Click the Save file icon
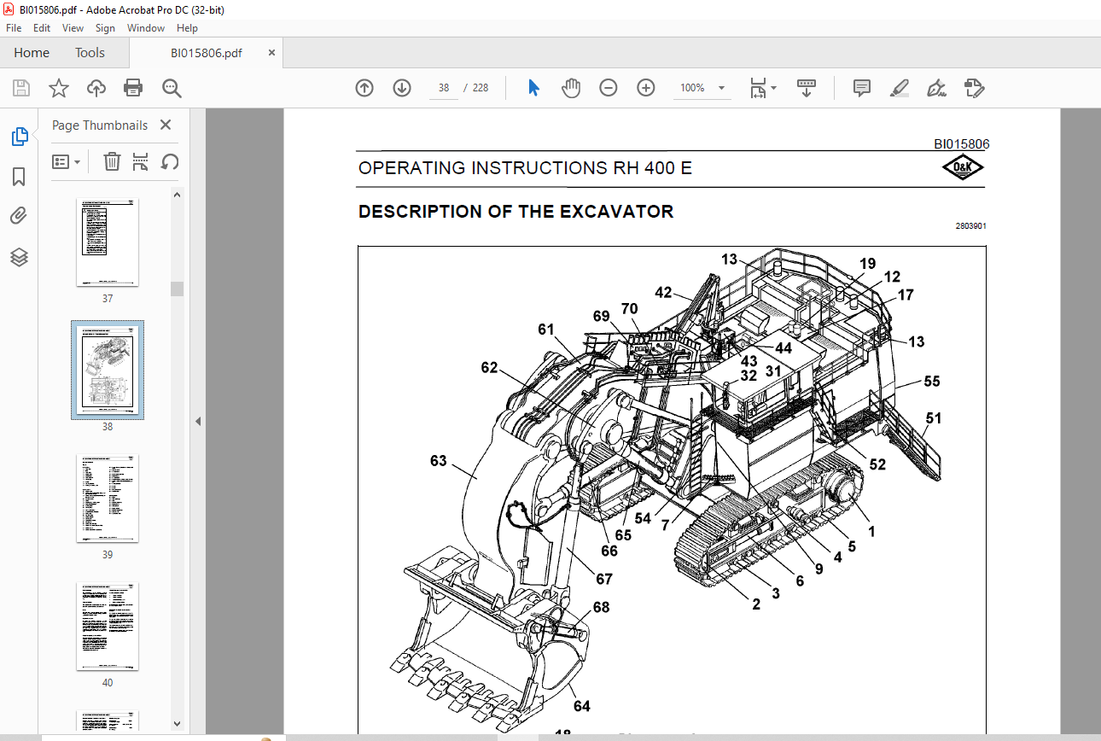 click(x=21, y=88)
